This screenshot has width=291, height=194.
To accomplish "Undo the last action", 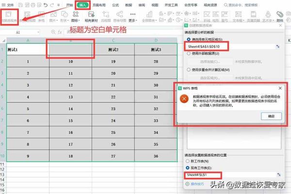I will [x=46, y=5].
